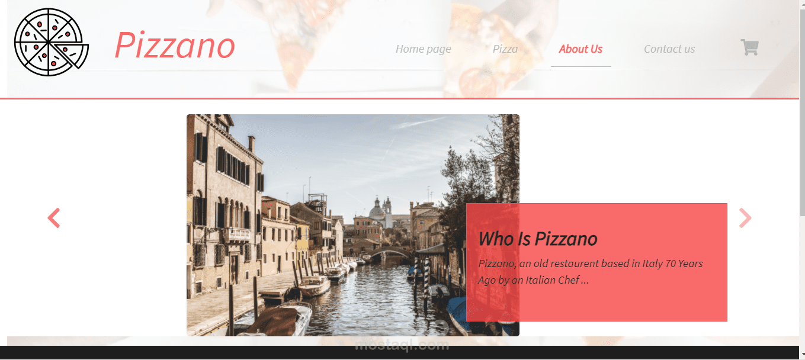Click the Who Is Pizzano heading

(x=538, y=239)
